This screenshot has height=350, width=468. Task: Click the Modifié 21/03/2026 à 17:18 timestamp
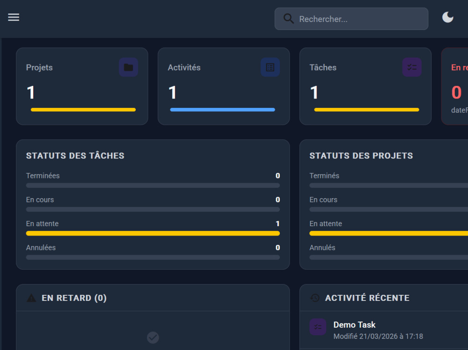[378, 336]
